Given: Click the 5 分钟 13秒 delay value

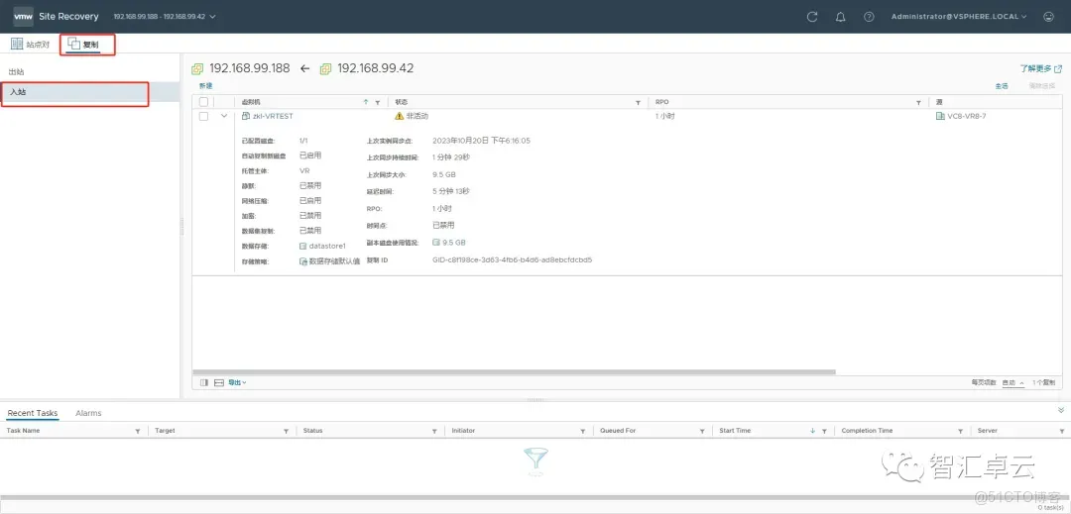Looking at the screenshot, I should coord(451,191).
